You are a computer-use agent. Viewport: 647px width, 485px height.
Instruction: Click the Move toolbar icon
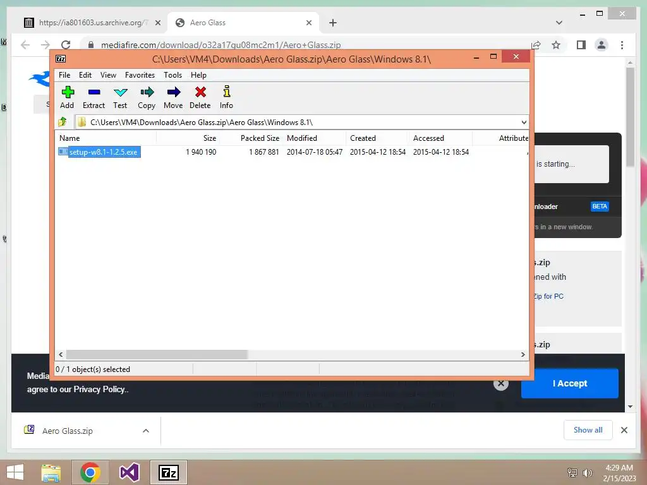[x=173, y=97]
